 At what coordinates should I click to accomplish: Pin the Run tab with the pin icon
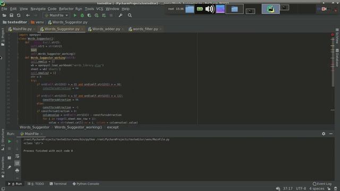tap(10, 167)
